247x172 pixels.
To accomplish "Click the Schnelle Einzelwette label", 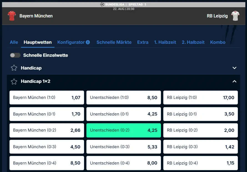I will [x=46, y=55].
